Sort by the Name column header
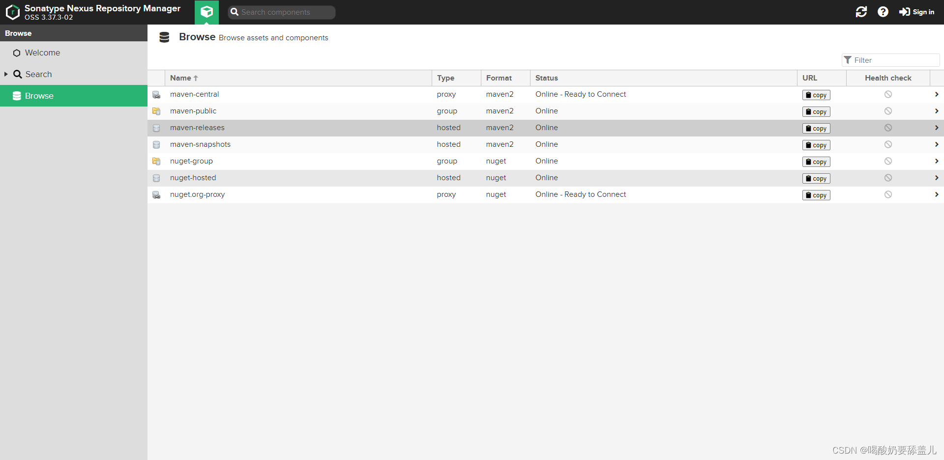The image size is (944, 460). click(298, 78)
